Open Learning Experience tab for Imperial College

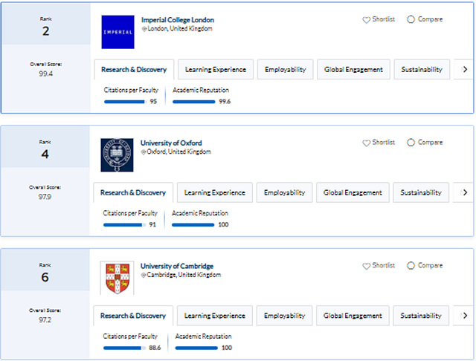pyautogui.click(x=216, y=69)
